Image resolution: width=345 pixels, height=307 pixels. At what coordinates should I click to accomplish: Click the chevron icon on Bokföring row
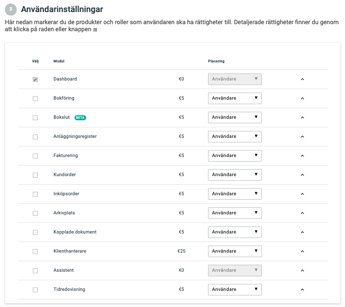coord(303,99)
